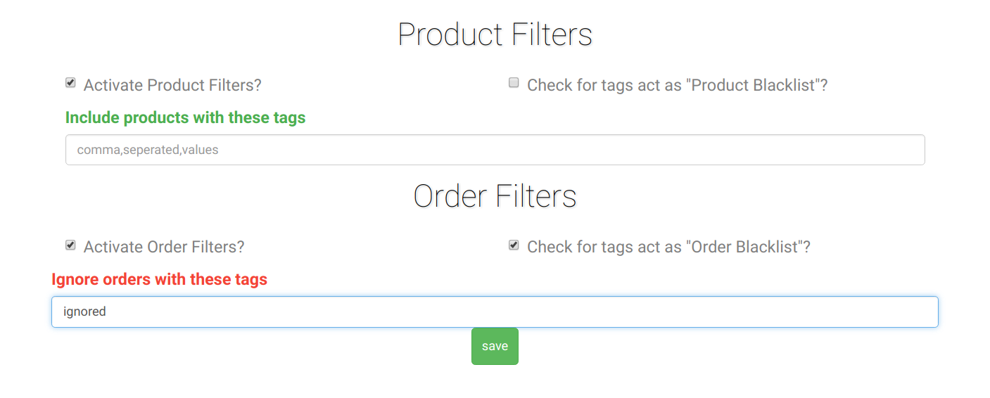The width and height of the screenshot is (990, 398).
Task: Click the red "Ignore orders with these tags" label
Action: [160, 279]
